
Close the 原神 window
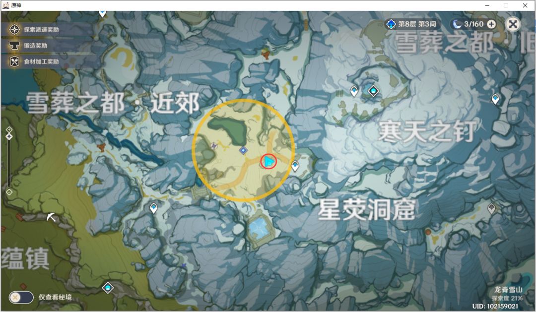(525, 5)
